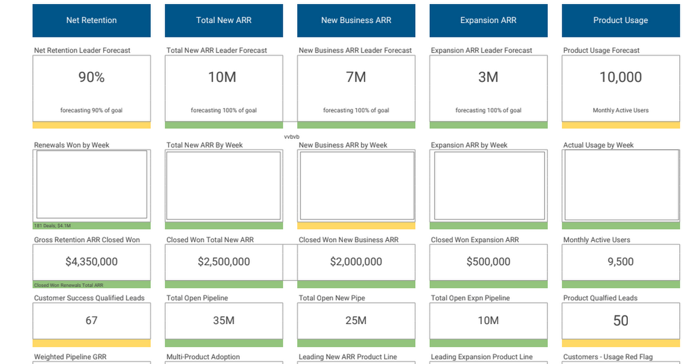Click the Total Open Pipeline 35M card
Screen dimensions: 695x364
224,321
